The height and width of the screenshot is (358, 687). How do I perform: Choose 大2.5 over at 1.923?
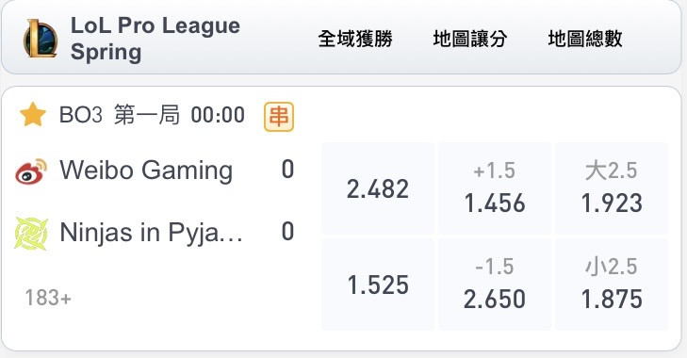pos(612,188)
